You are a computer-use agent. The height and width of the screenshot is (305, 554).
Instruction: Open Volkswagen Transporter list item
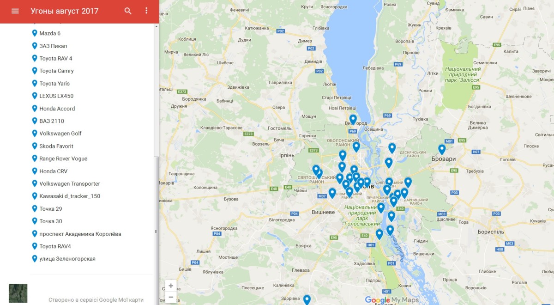69,183
